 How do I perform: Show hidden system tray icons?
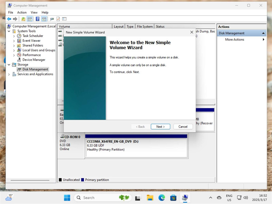(210, 198)
